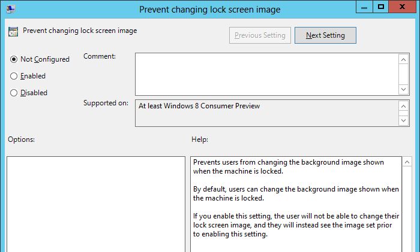420x252 pixels.
Task: Click Comment box scroll down arrow
Action: [404, 89]
